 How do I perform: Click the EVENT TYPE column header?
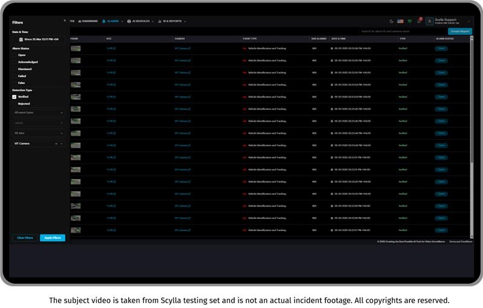point(250,39)
